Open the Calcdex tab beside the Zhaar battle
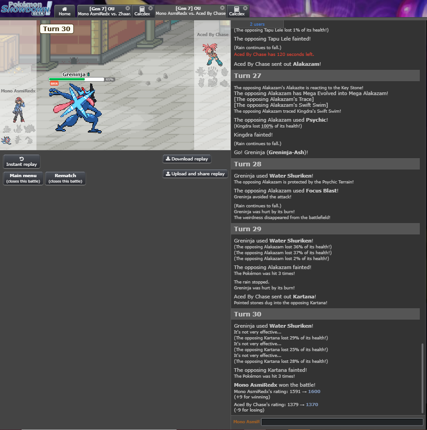Screen dimensions: 427x430 click(142, 11)
